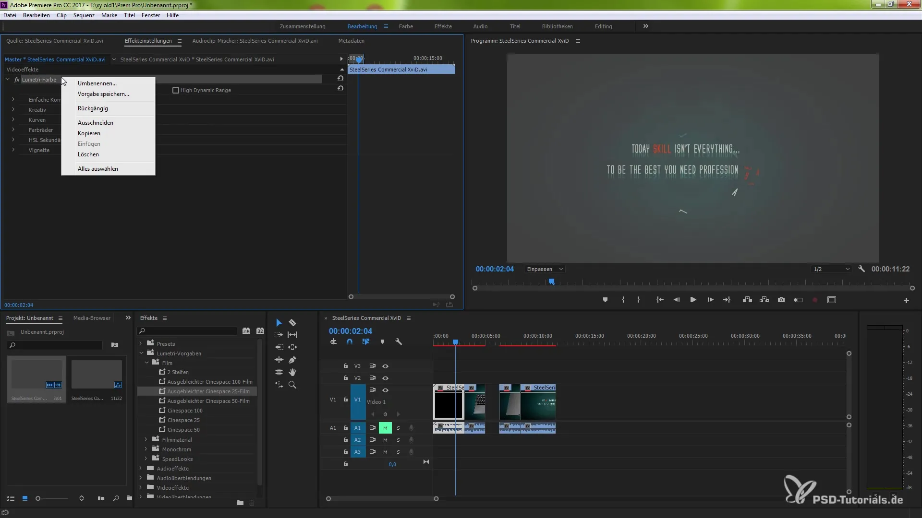Screen dimensions: 922x518
Task: Open button editor plus icon
Action: click(906, 300)
